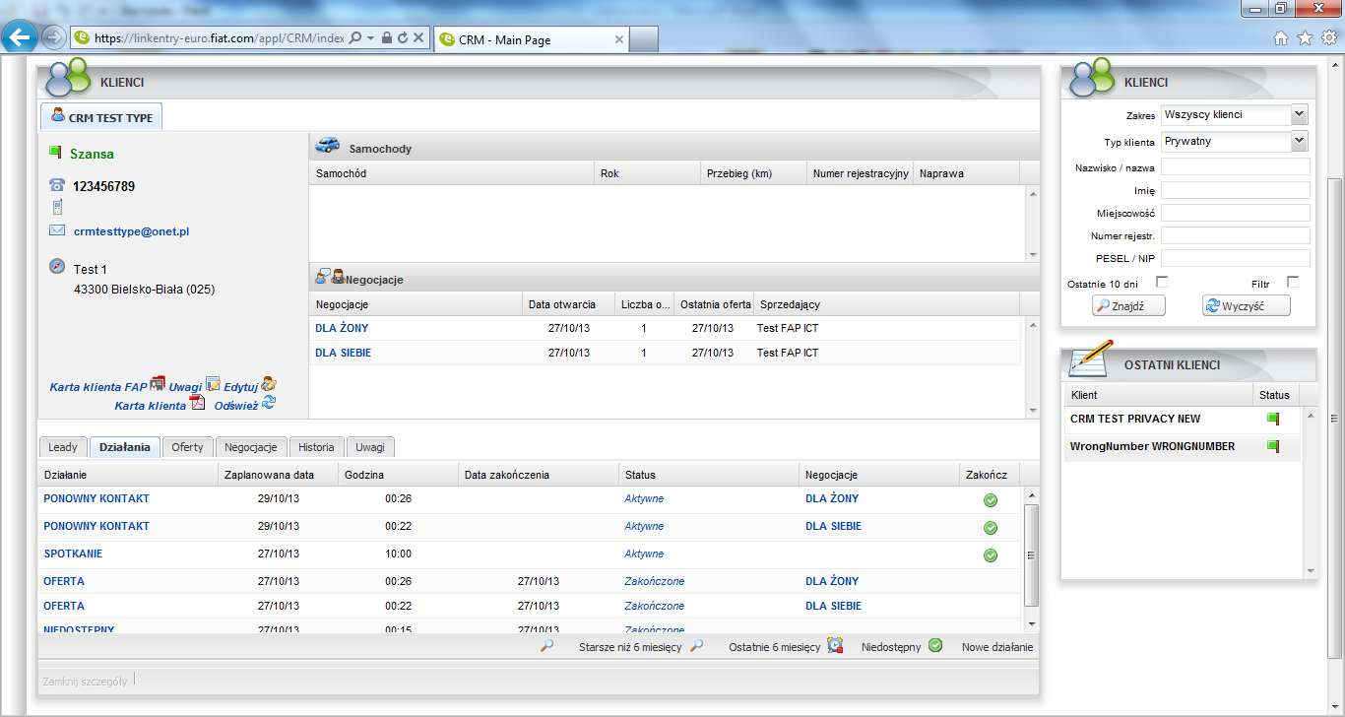Click the Karta klienta FAP card icon
Viewport: 1345px width, 717px height.
158,384
